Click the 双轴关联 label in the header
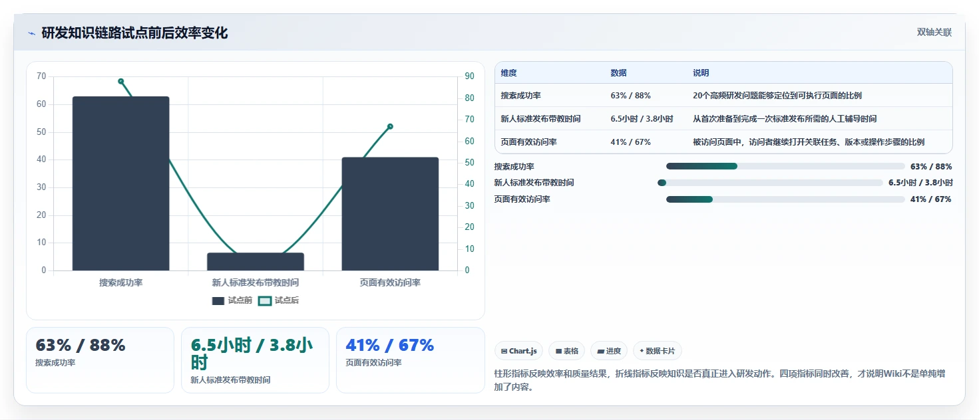The height and width of the screenshot is (420, 979). click(x=934, y=32)
